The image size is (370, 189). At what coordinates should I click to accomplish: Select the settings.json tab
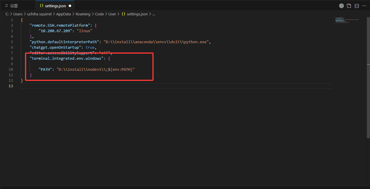(55, 5)
